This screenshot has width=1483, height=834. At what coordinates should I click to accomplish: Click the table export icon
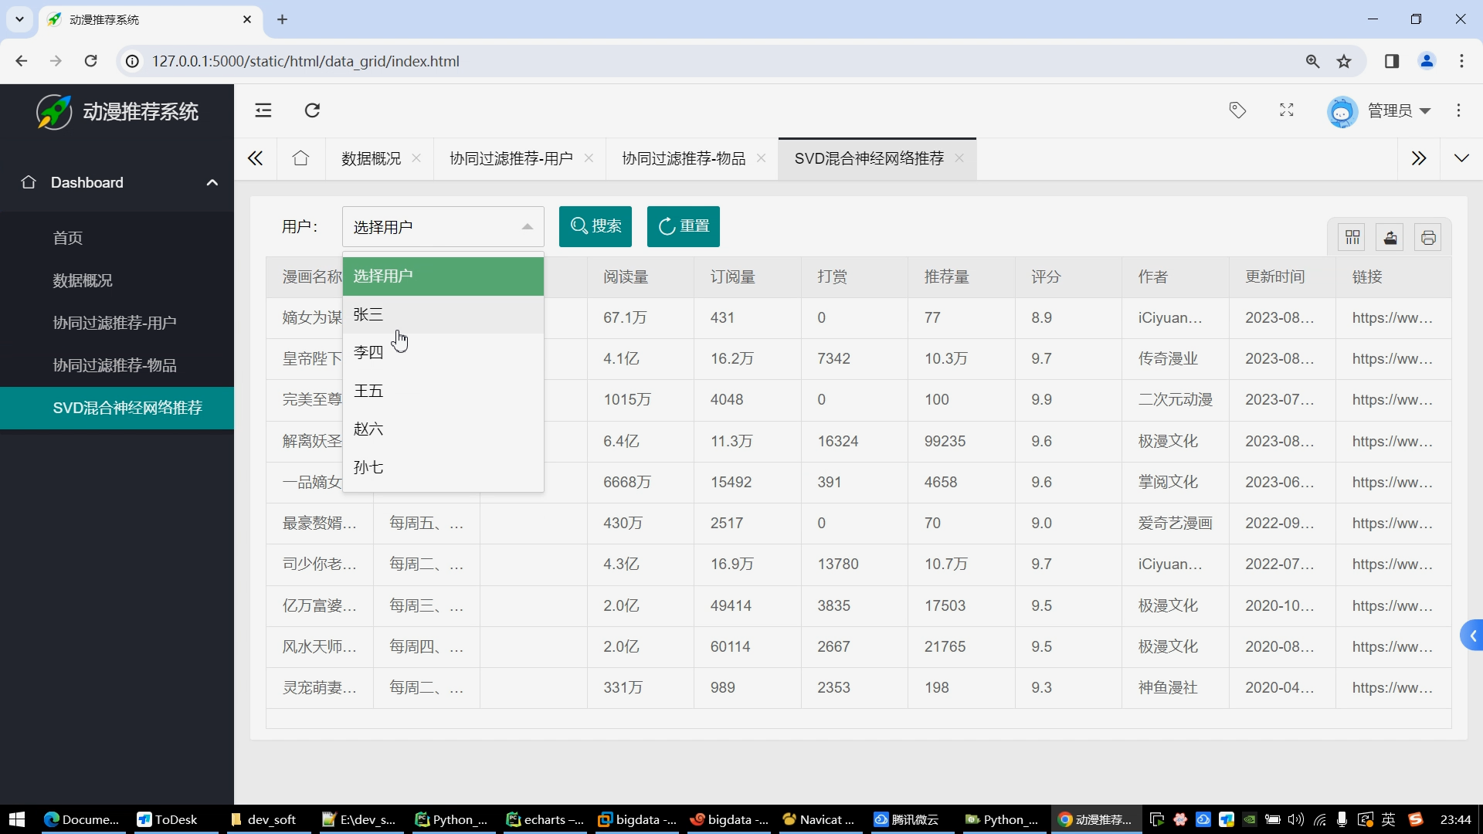click(1390, 237)
